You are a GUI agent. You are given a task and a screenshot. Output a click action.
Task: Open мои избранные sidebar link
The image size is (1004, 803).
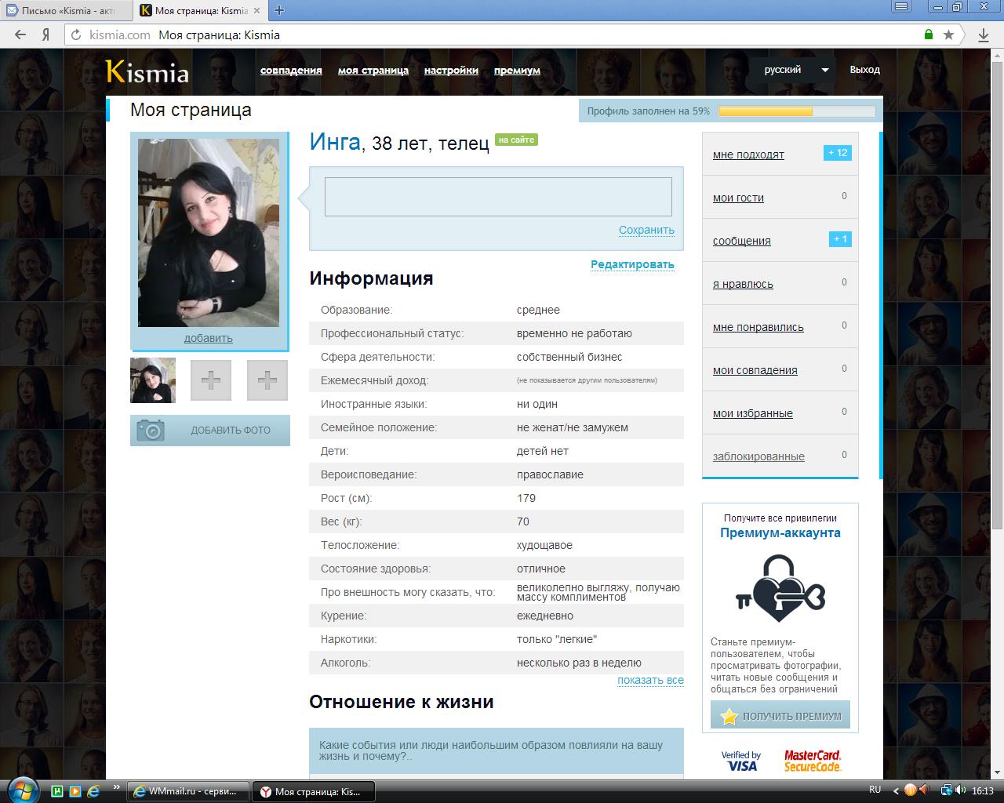pyautogui.click(x=753, y=413)
